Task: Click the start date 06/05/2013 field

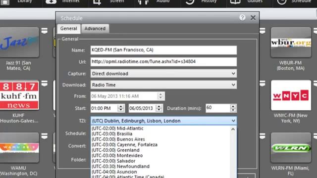Action: (142, 108)
